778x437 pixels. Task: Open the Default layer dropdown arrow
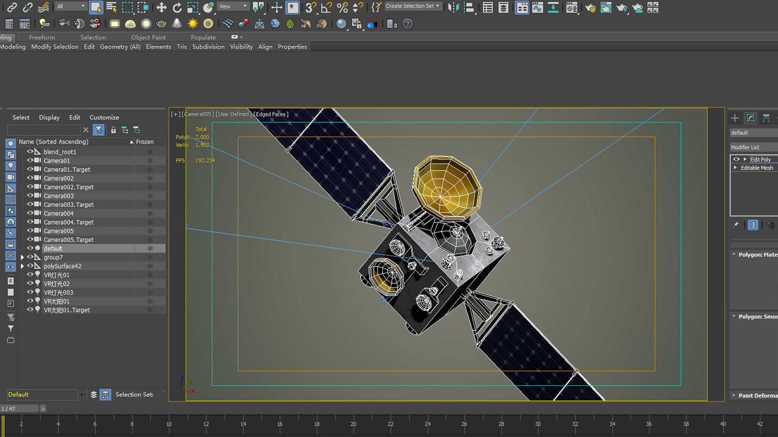(x=82, y=395)
